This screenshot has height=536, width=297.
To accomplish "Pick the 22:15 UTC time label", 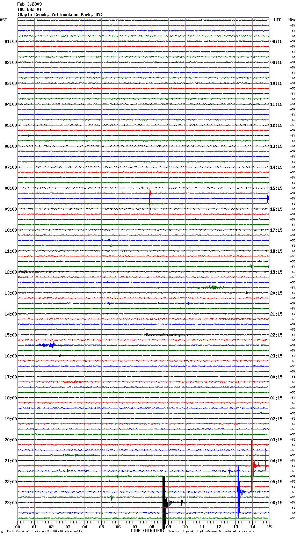I will tap(276, 335).
